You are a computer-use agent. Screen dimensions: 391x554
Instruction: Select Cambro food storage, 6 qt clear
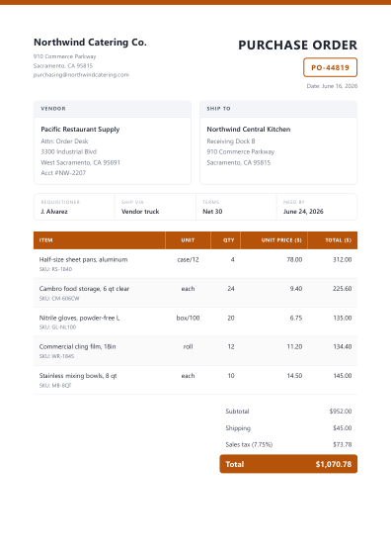[x=84, y=289]
